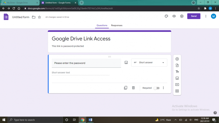Open the More options menu beside Send
Screen dimensions: 219x123
pos(206,16)
